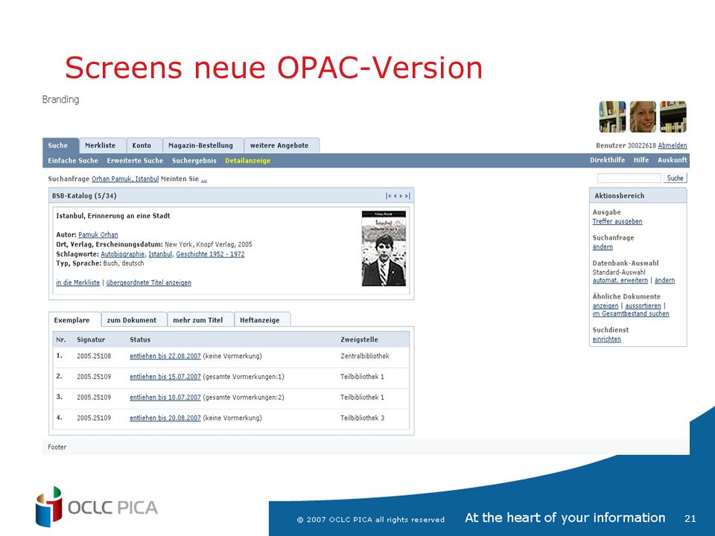Click the Signatur column header

(x=91, y=339)
